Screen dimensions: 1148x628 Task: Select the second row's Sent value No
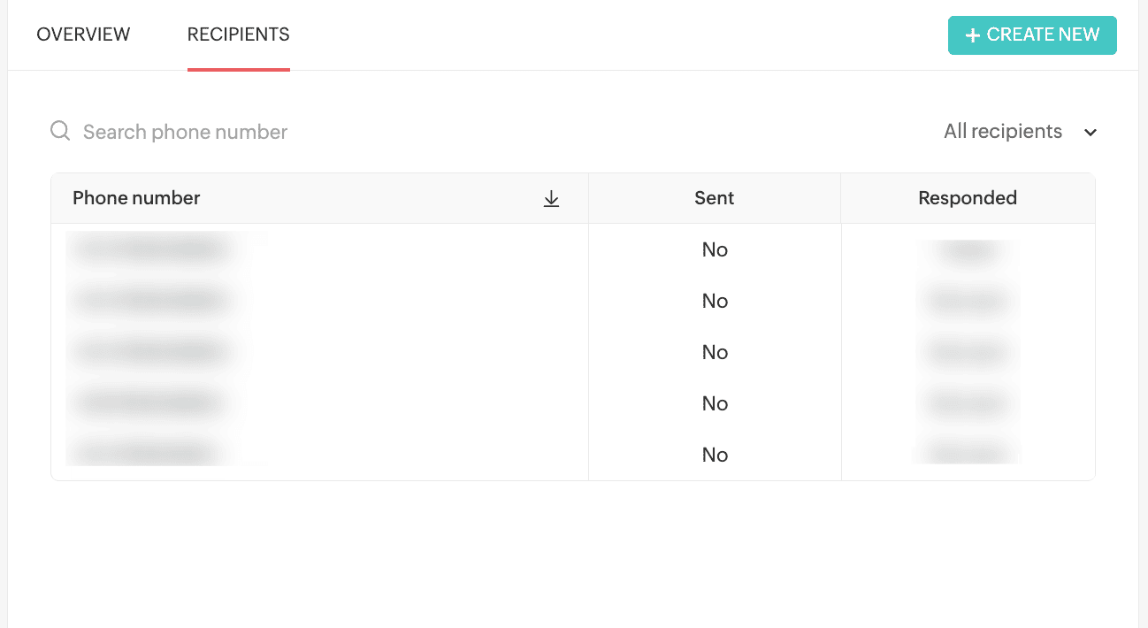(715, 302)
